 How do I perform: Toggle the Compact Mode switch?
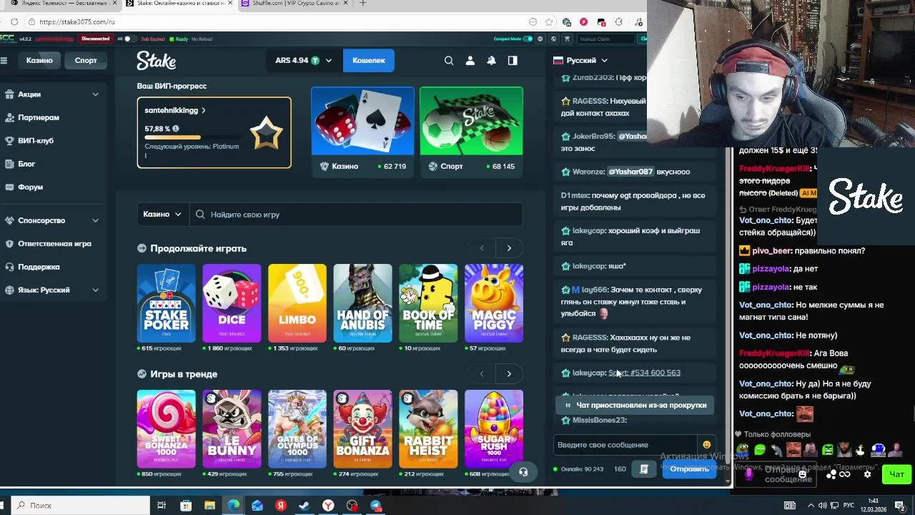point(528,39)
